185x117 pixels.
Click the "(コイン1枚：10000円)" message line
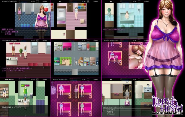(x=13, y=70)
